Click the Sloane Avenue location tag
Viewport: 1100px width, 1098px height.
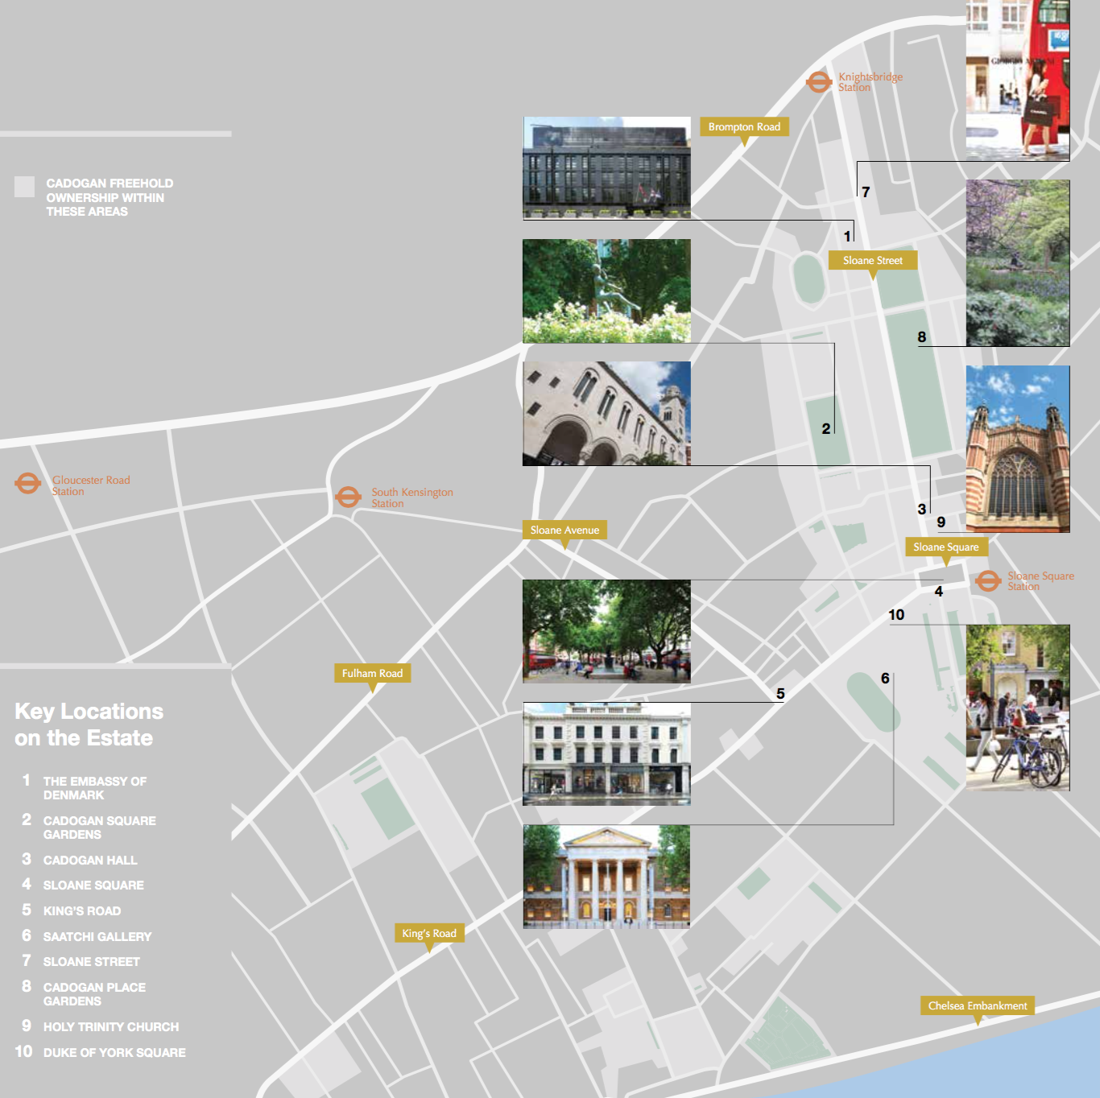coord(564,530)
